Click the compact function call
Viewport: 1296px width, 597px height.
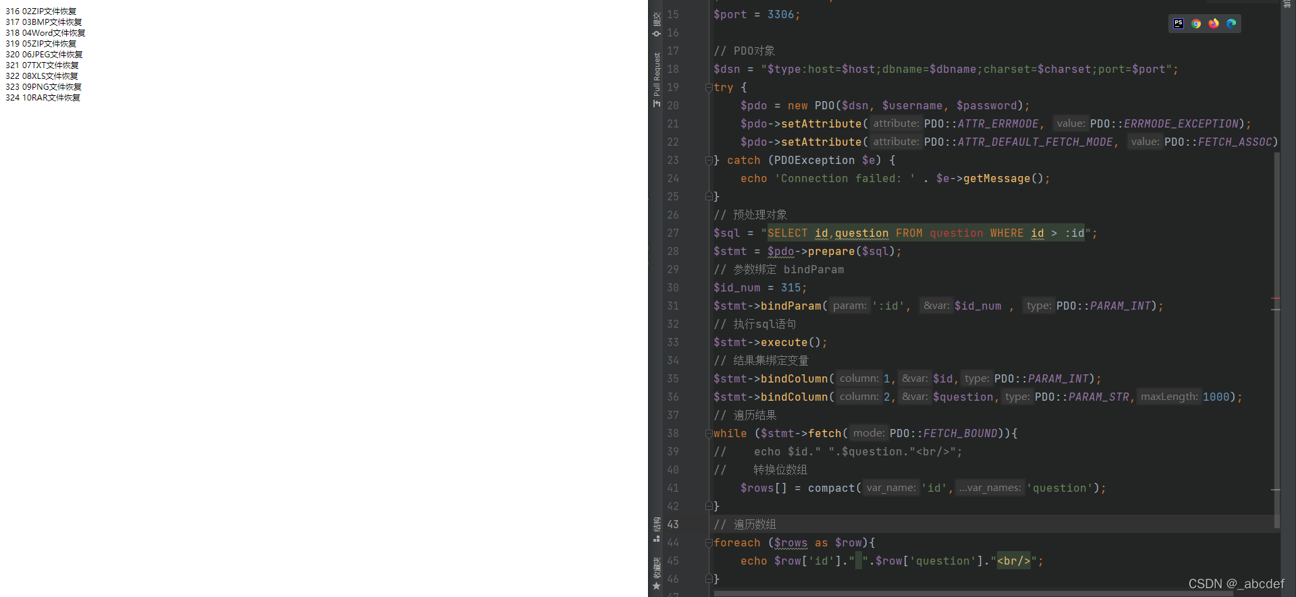tap(831, 488)
